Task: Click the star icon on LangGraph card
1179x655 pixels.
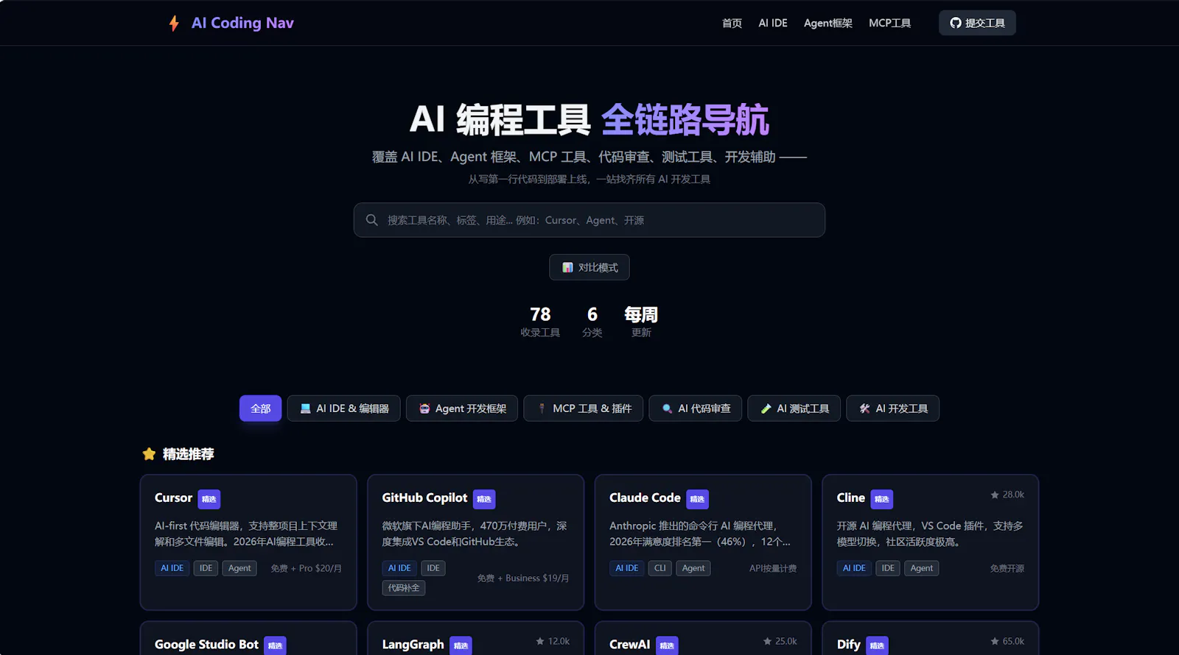Action: coord(540,641)
